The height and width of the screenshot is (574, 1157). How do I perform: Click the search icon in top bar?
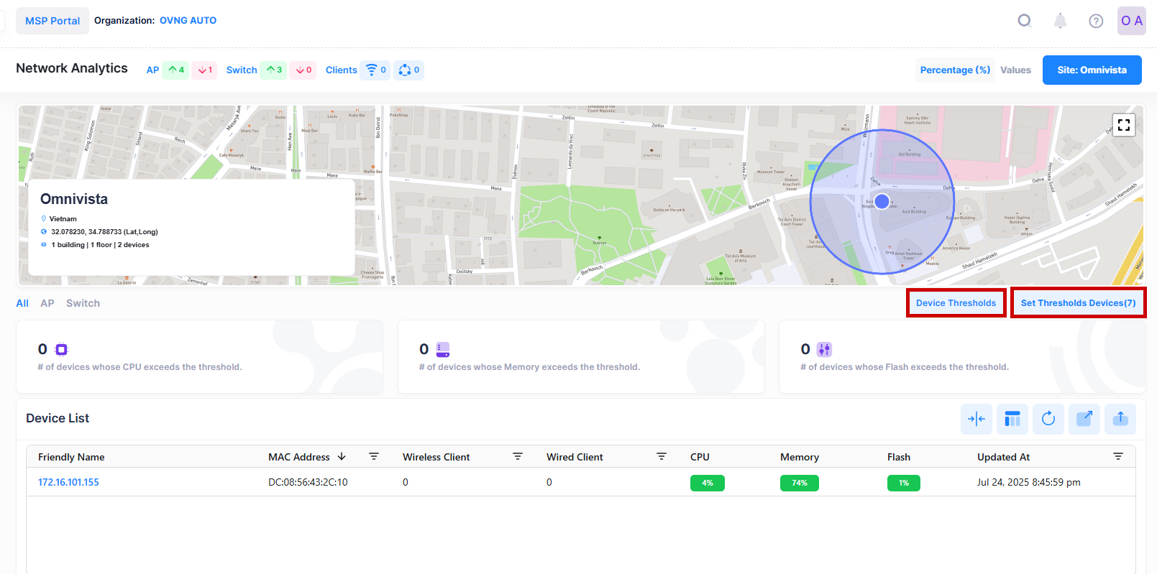click(1024, 21)
